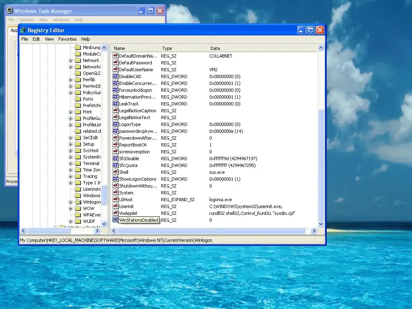Click the string icon beside UIHost
This screenshot has height=309, width=412.
(115, 199)
